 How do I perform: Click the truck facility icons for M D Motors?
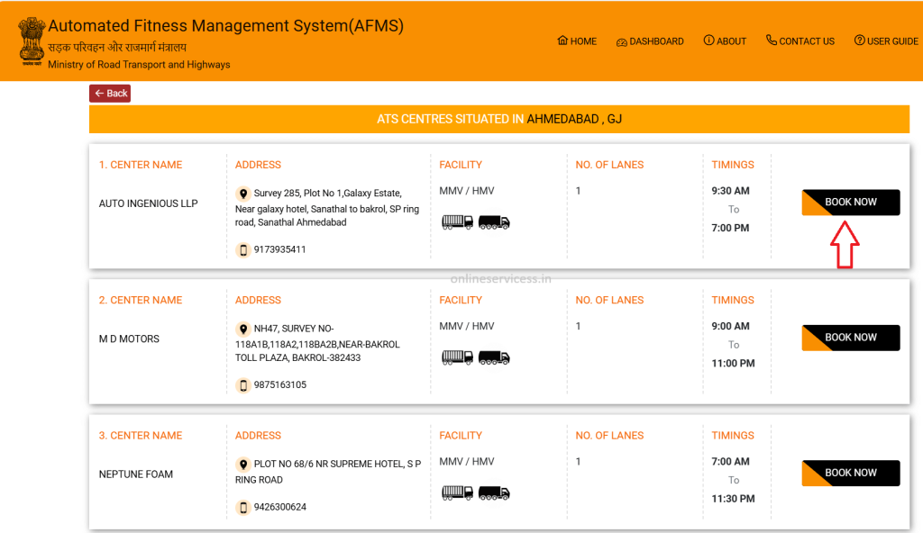(475, 357)
